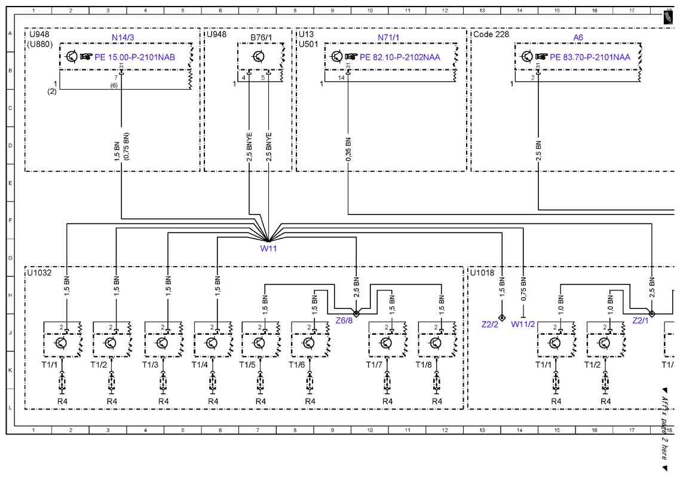
Task: Click the W11/2 ground label
Action: [523, 325]
